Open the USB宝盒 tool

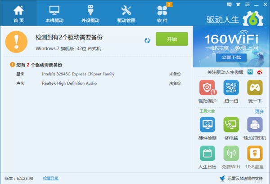tap(255, 158)
